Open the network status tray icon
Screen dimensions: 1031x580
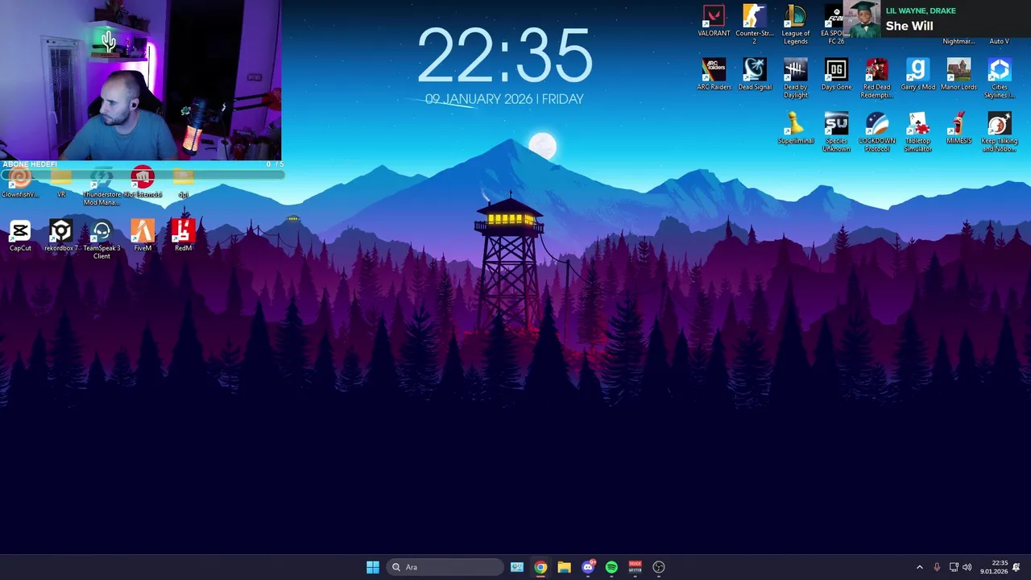click(954, 567)
